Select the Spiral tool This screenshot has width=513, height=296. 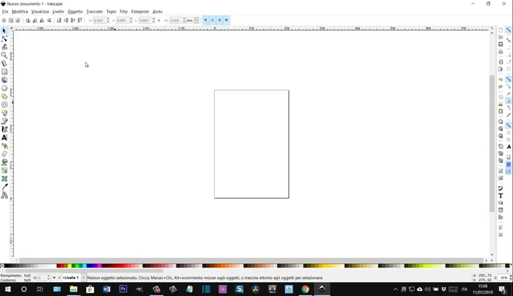coord(4,105)
